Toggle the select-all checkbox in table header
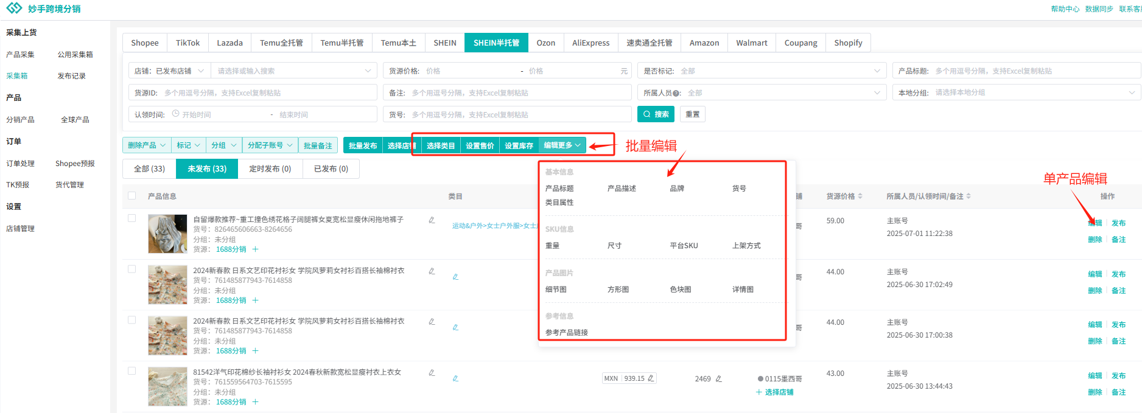The image size is (1142, 413). [131, 195]
